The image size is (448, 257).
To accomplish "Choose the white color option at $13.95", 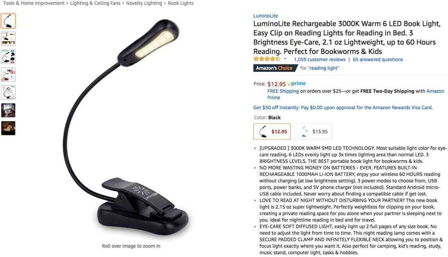I will [x=313, y=132].
